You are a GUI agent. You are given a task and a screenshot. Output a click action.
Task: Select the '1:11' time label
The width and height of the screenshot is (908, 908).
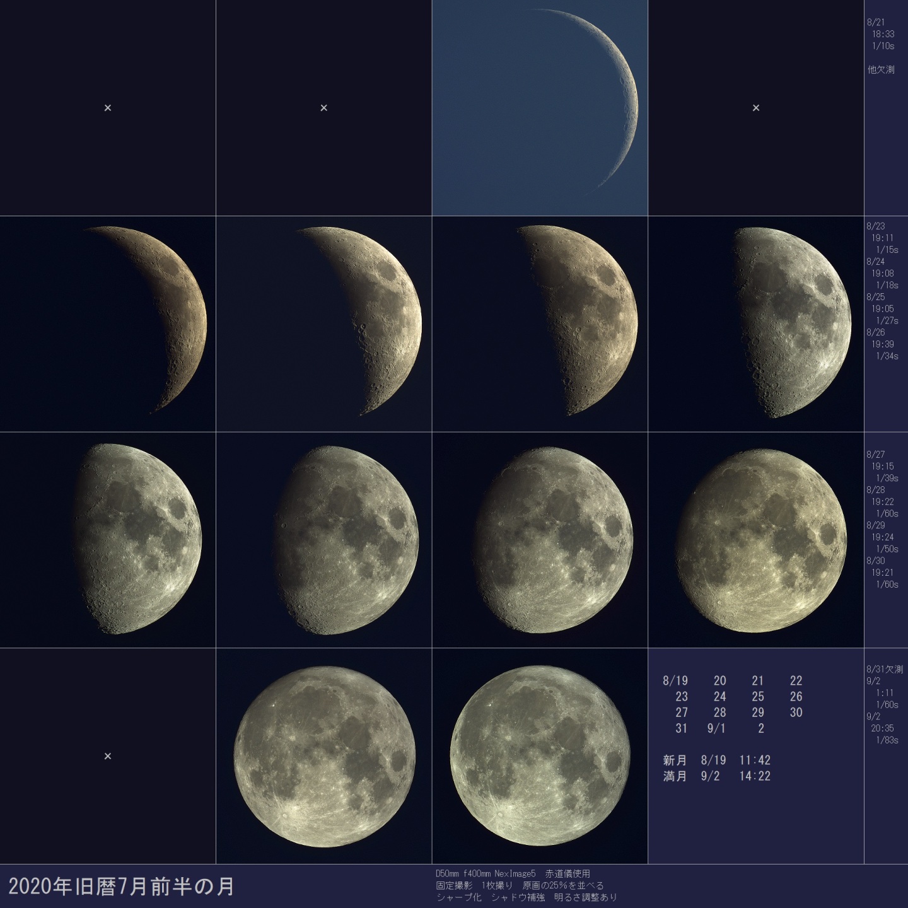coord(885,693)
